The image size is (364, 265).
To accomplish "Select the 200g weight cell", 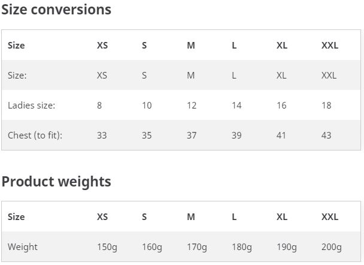I will coord(332,247).
